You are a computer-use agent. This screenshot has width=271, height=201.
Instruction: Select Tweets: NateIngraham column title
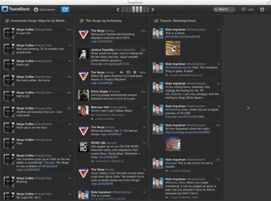178,21
